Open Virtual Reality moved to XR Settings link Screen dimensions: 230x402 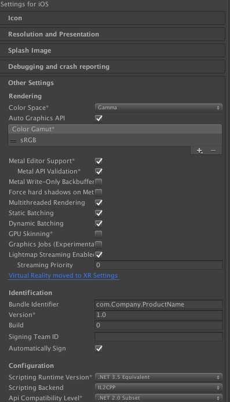(63, 275)
